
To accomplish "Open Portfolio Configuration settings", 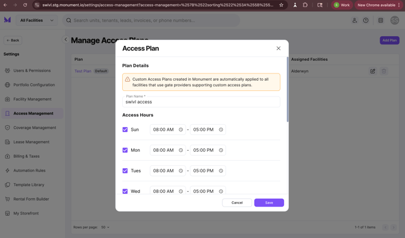I will pos(32,85).
